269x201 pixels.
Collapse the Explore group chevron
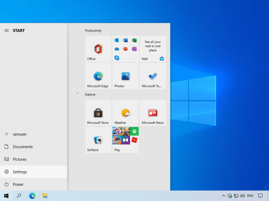(x=77, y=93)
